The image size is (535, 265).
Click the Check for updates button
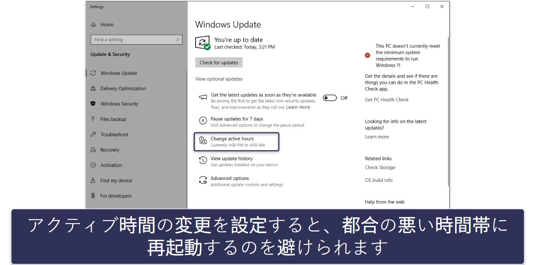(x=219, y=63)
